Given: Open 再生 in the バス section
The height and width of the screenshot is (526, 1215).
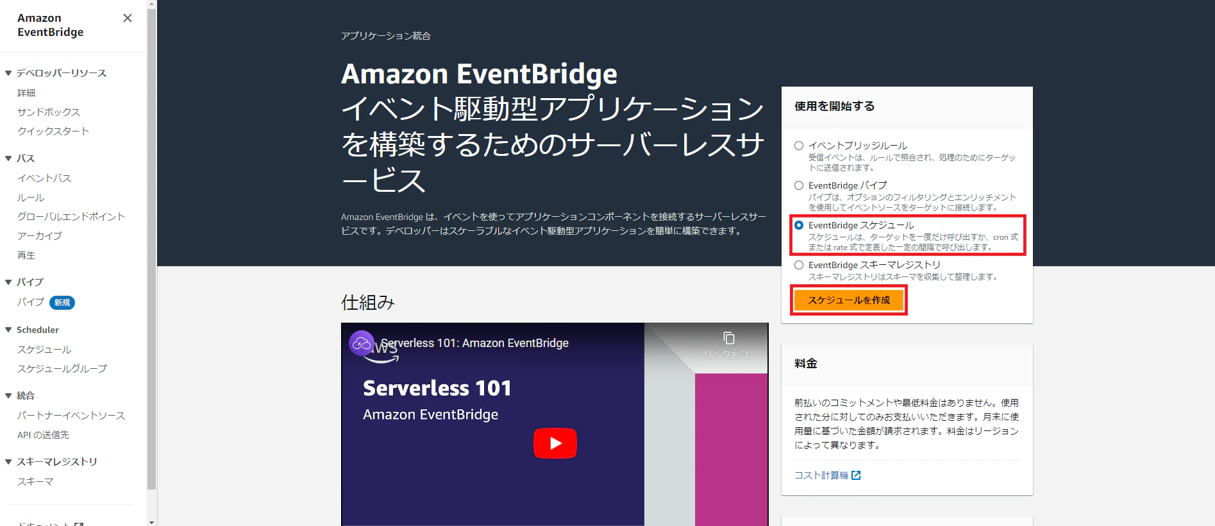Looking at the screenshot, I should (x=26, y=255).
